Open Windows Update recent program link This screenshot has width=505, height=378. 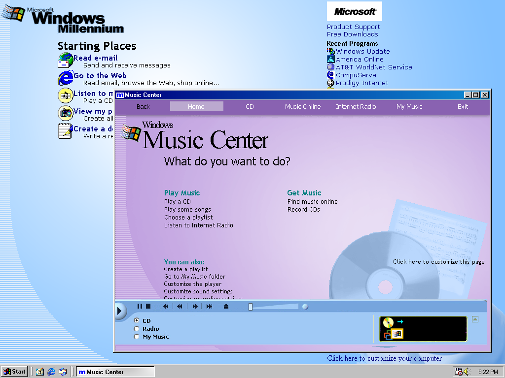coord(362,51)
